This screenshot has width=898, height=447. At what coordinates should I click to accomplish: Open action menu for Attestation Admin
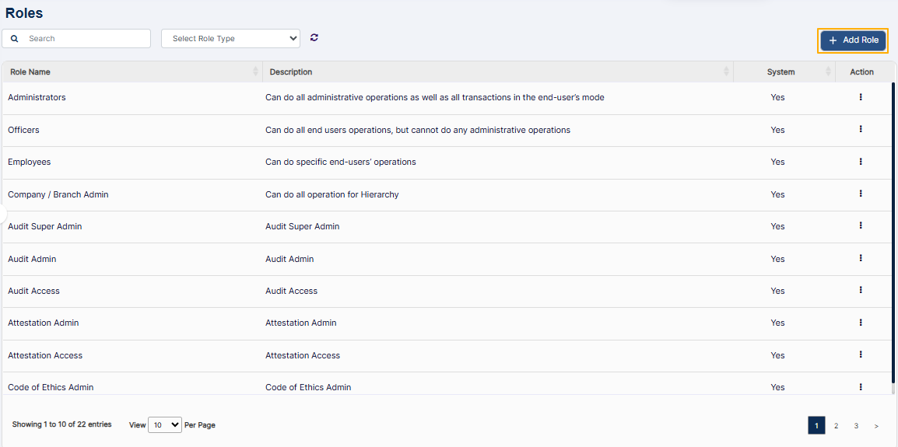click(x=861, y=323)
